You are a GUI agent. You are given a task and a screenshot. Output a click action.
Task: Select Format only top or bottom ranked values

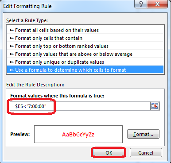click(85, 46)
